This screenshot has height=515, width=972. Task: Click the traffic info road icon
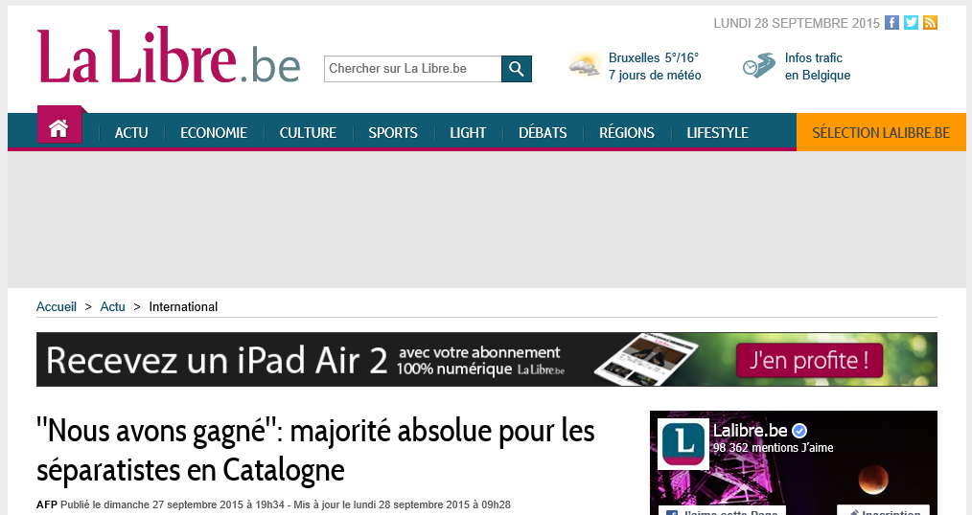[758, 66]
